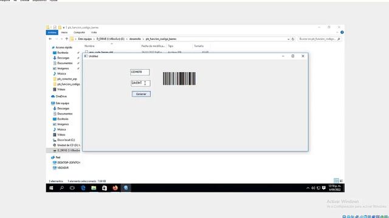The height and width of the screenshot is (218, 389).
Task: Click the active blue app icon on taskbar
Action: 126,188
